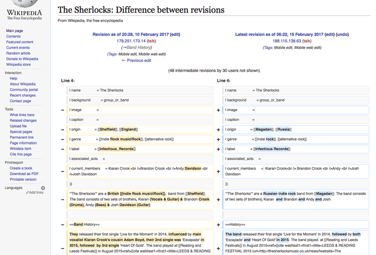376x255 pixels.
Task: Click the '==Band History==' removed line
Action: (140, 225)
